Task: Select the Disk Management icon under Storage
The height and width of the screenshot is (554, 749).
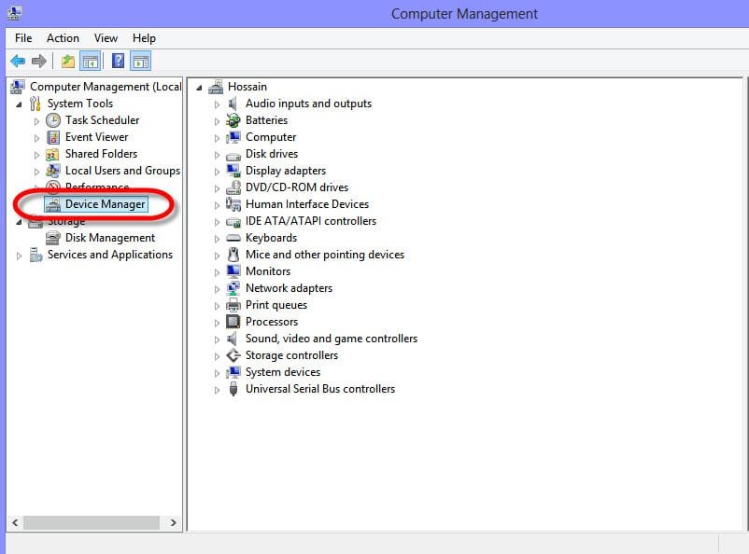Action: (53, 237)
